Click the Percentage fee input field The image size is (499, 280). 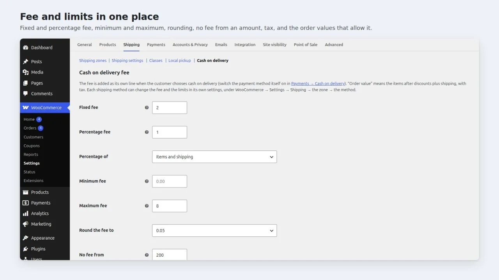(x=170, y=132)
